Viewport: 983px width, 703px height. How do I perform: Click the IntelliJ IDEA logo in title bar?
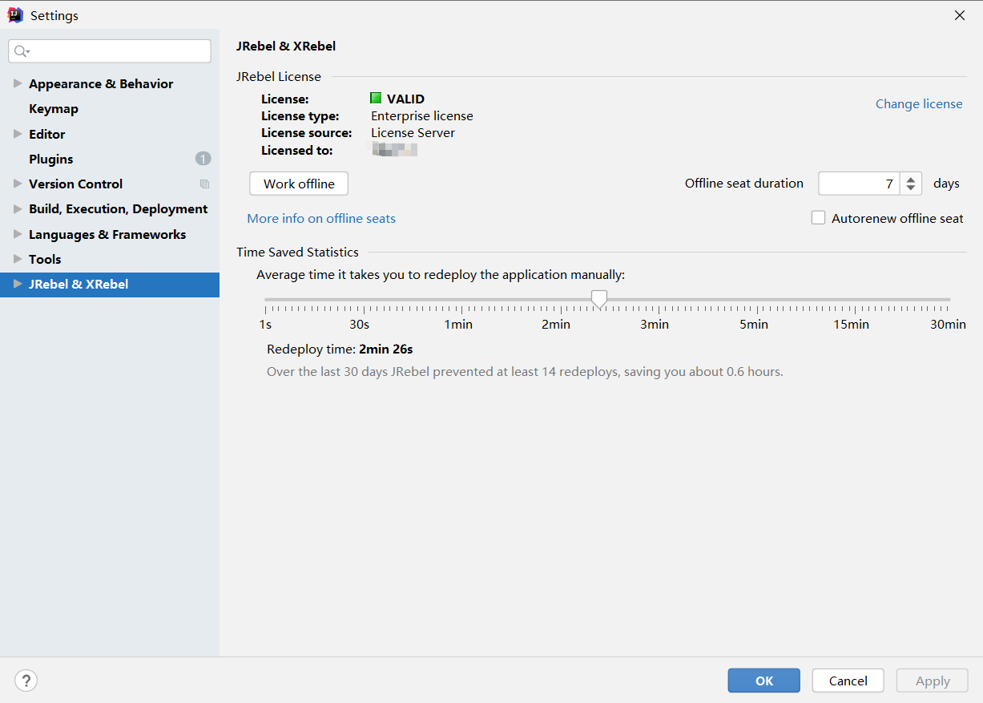point(15,15)
